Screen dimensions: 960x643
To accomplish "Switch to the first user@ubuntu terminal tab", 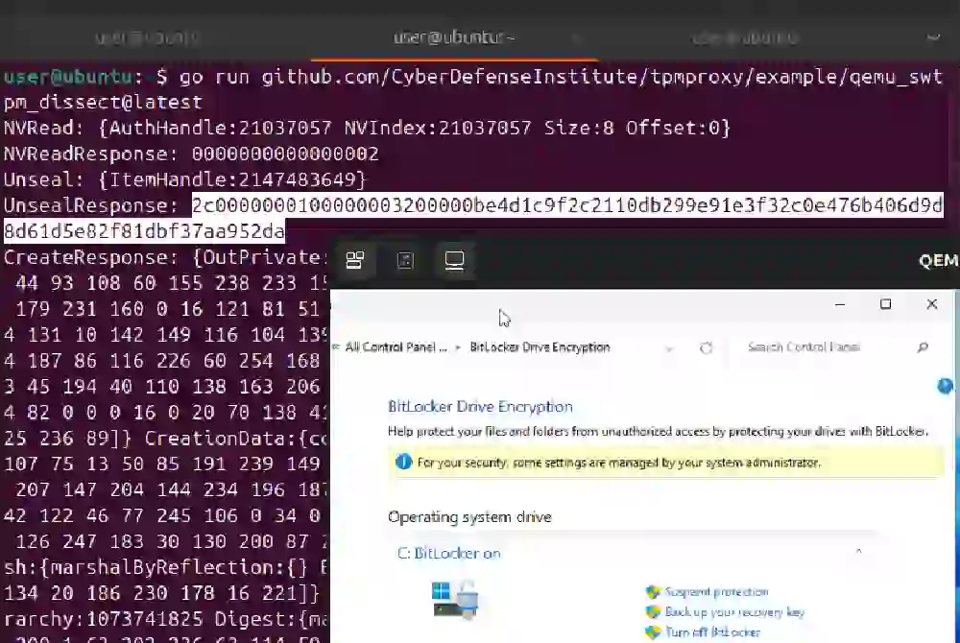I will pyautogui.click(x=147, y=37).
